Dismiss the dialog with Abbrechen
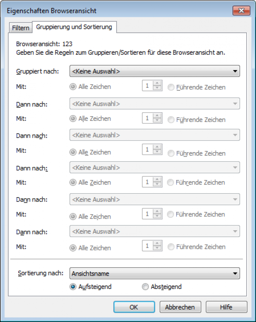This screenshot has height=322, width=256. pos(180,307)
